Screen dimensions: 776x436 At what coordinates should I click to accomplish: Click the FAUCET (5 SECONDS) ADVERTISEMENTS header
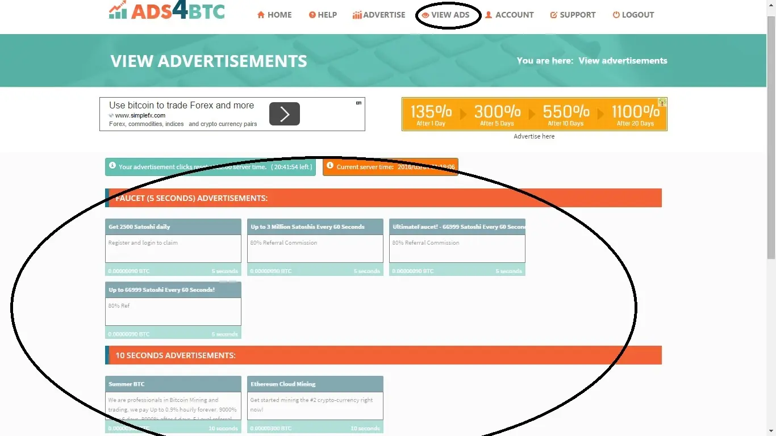click(383, 198)
